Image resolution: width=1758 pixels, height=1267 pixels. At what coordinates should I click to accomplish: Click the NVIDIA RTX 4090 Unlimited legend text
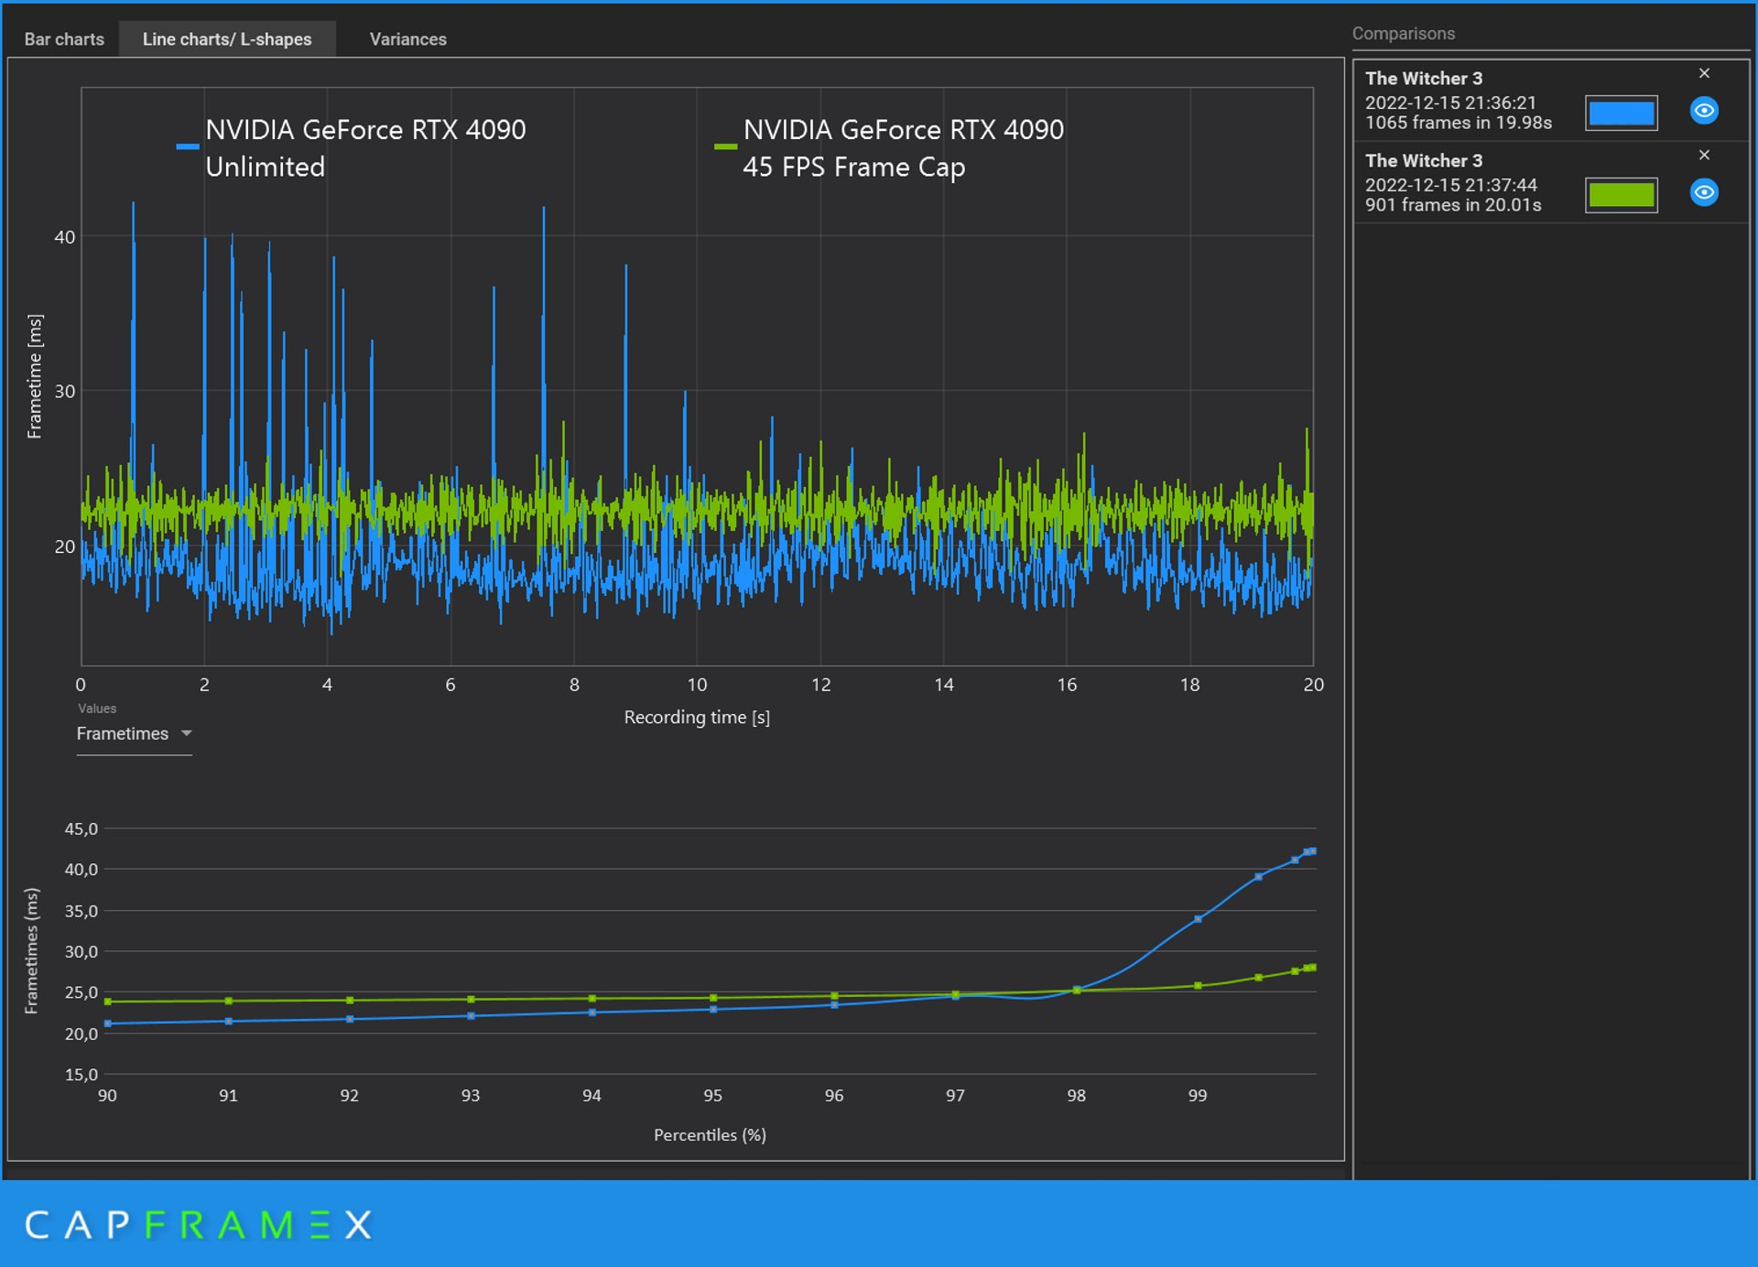coord(364,147)
